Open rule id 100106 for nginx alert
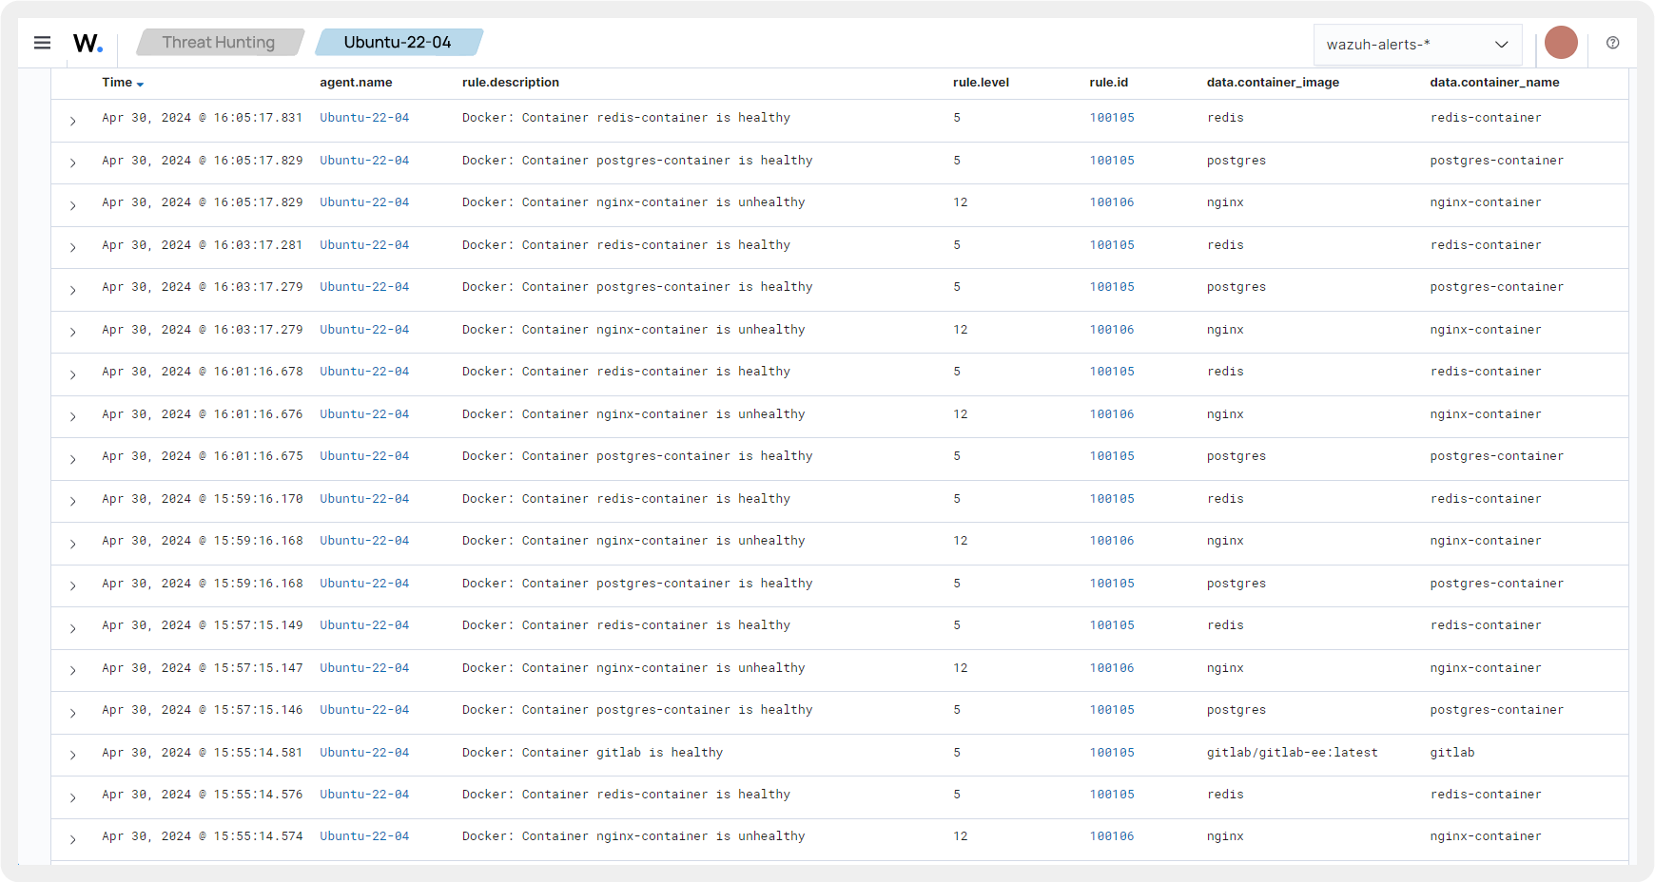1655x882 pixels. pyautogui.click(x=1112, y=201)
